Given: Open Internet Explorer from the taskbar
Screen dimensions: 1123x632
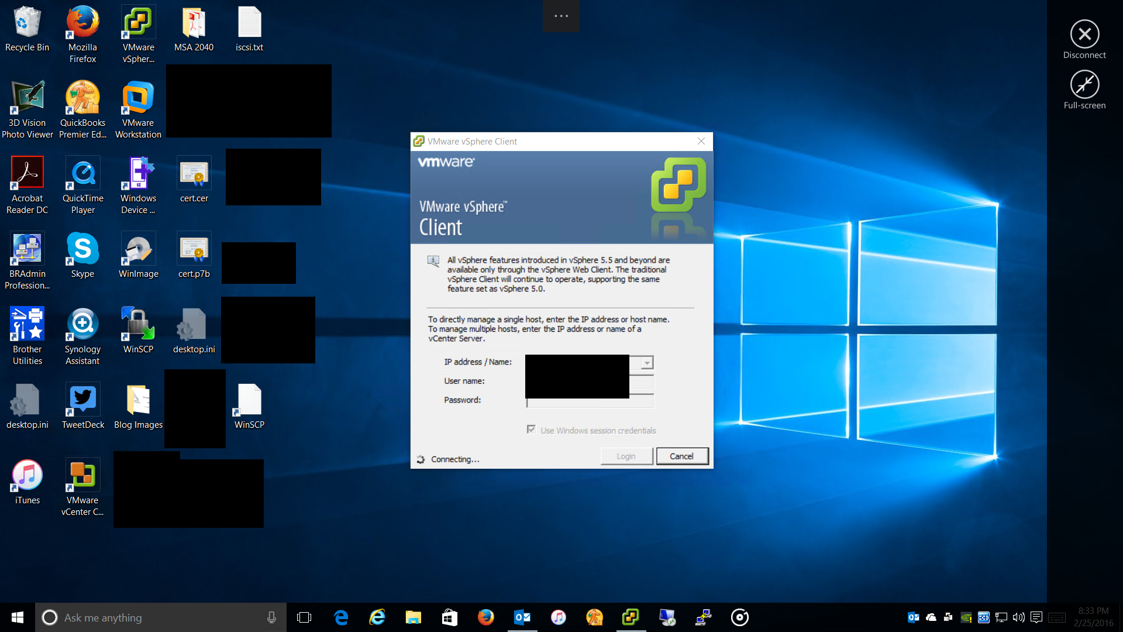Looking at the screenshot, I should [x=377, y=617].
